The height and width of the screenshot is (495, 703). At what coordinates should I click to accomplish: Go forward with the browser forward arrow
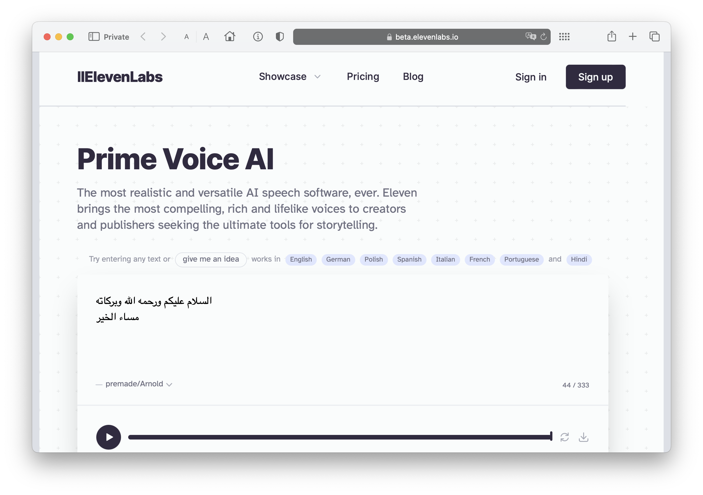coord(164,37)
